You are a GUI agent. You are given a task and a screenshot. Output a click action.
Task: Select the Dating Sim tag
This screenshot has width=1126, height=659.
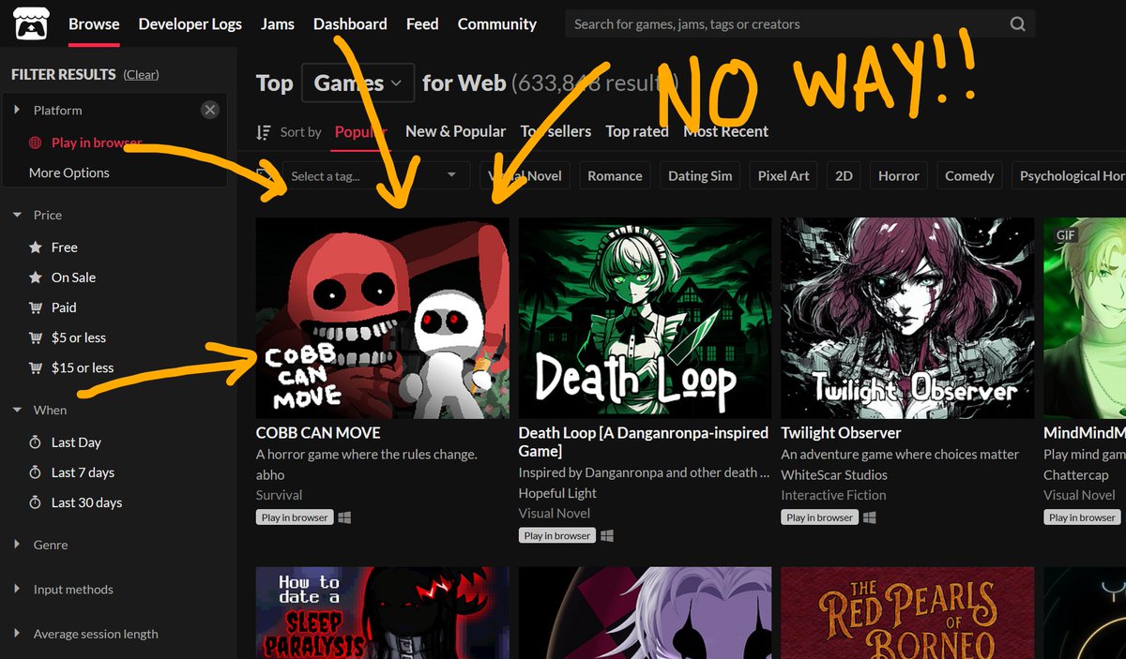pyautogui.click(x=700, y=175)
